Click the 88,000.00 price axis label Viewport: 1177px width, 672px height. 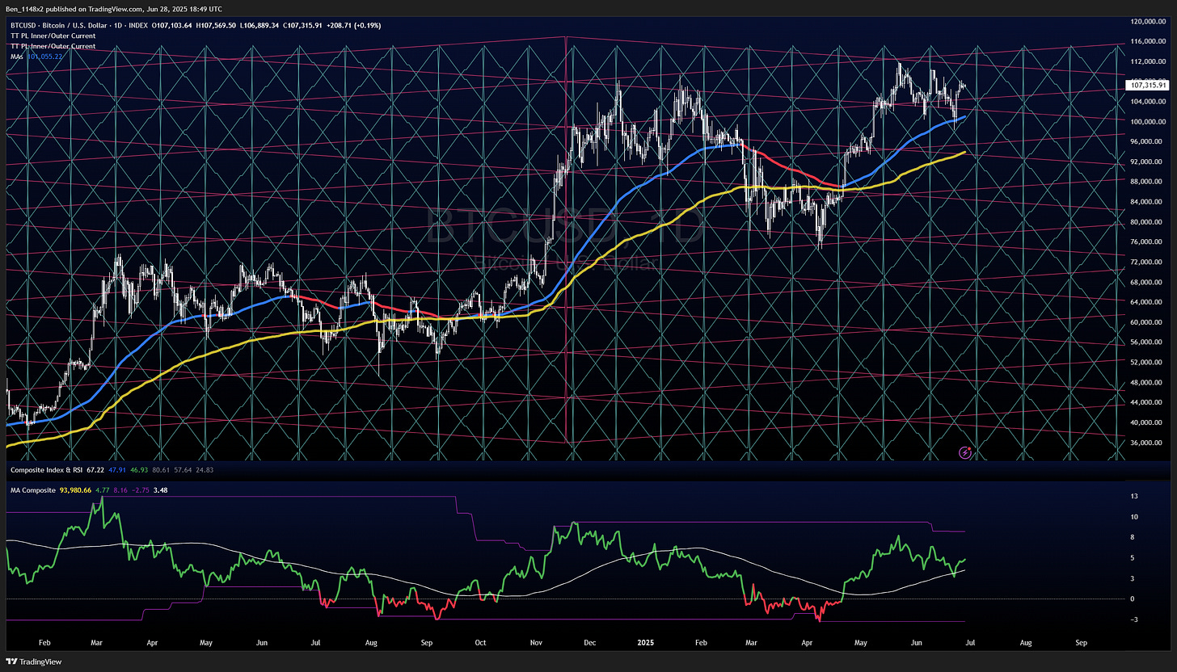[1148, 182]
